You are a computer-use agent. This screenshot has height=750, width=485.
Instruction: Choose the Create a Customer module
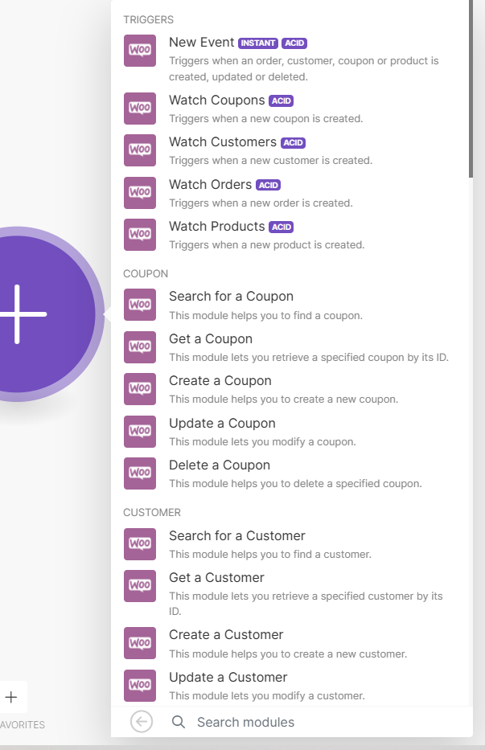pyautogui.click(x=226, y=635)
